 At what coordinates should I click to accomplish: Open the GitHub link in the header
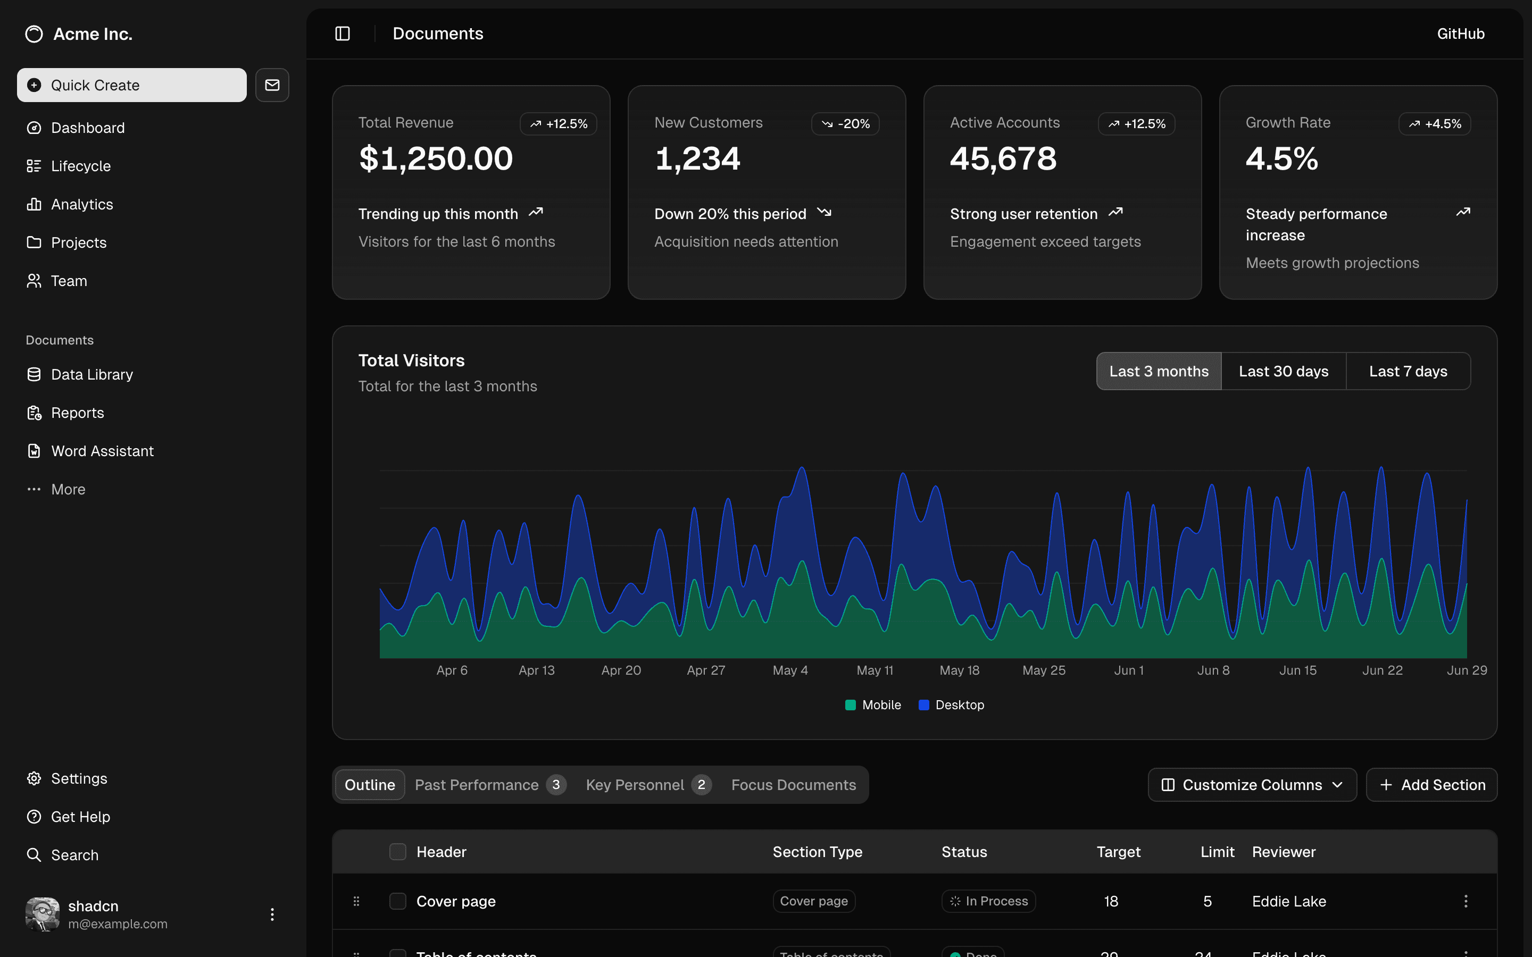pyautogui.click(x=1460, y=33)
